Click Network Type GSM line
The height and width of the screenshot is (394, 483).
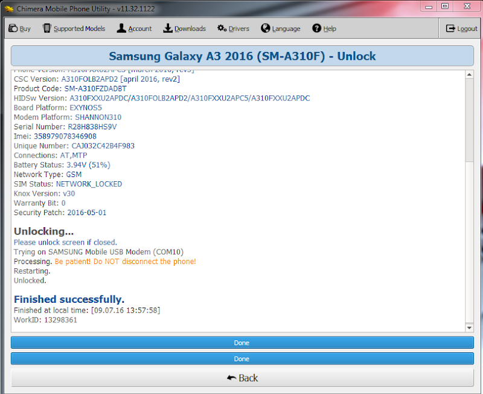pyautogui.click(x=48, y=175)
